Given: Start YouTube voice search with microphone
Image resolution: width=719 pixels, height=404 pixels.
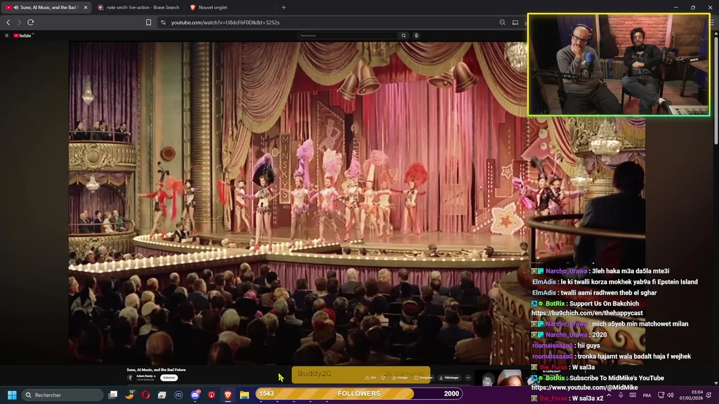Looking at the screenshot, I should point(416,35).
